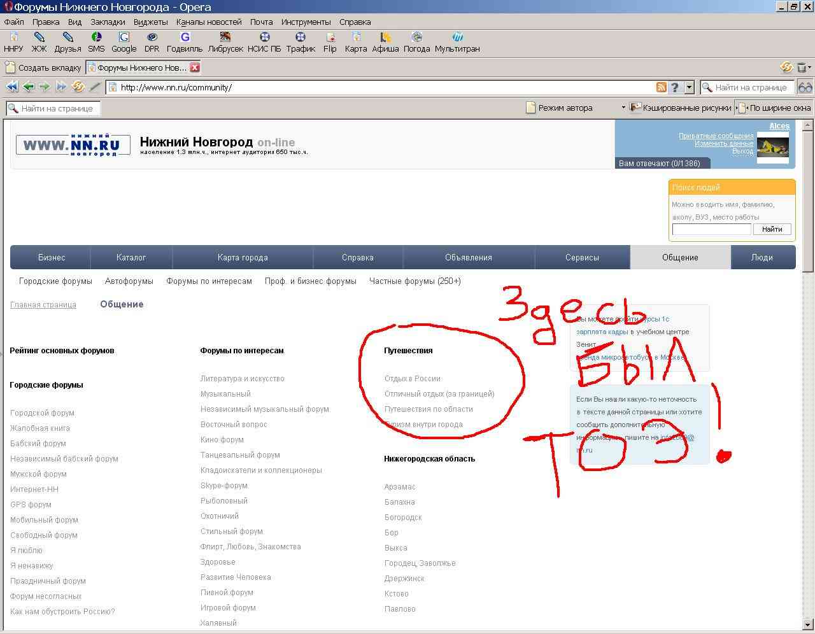
Task: Open the Закладки menu
Action: click(x=108, y=22)
